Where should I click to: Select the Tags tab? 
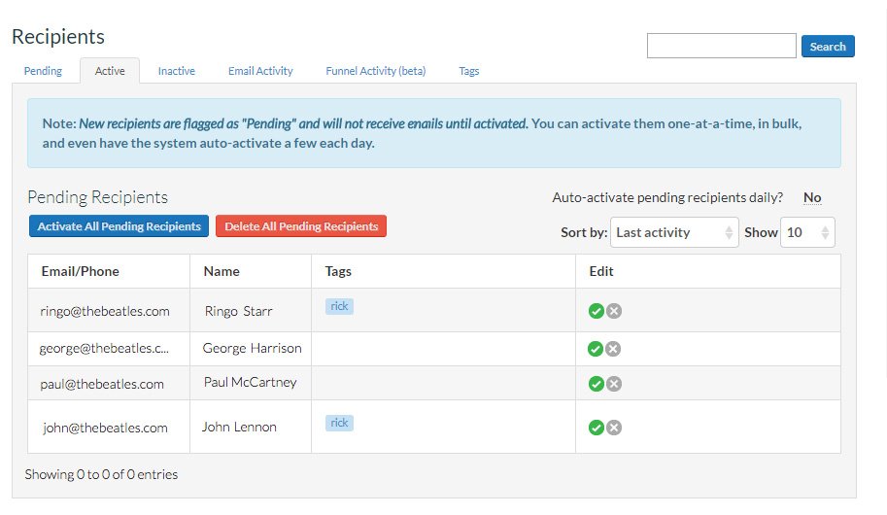(468, 71)
